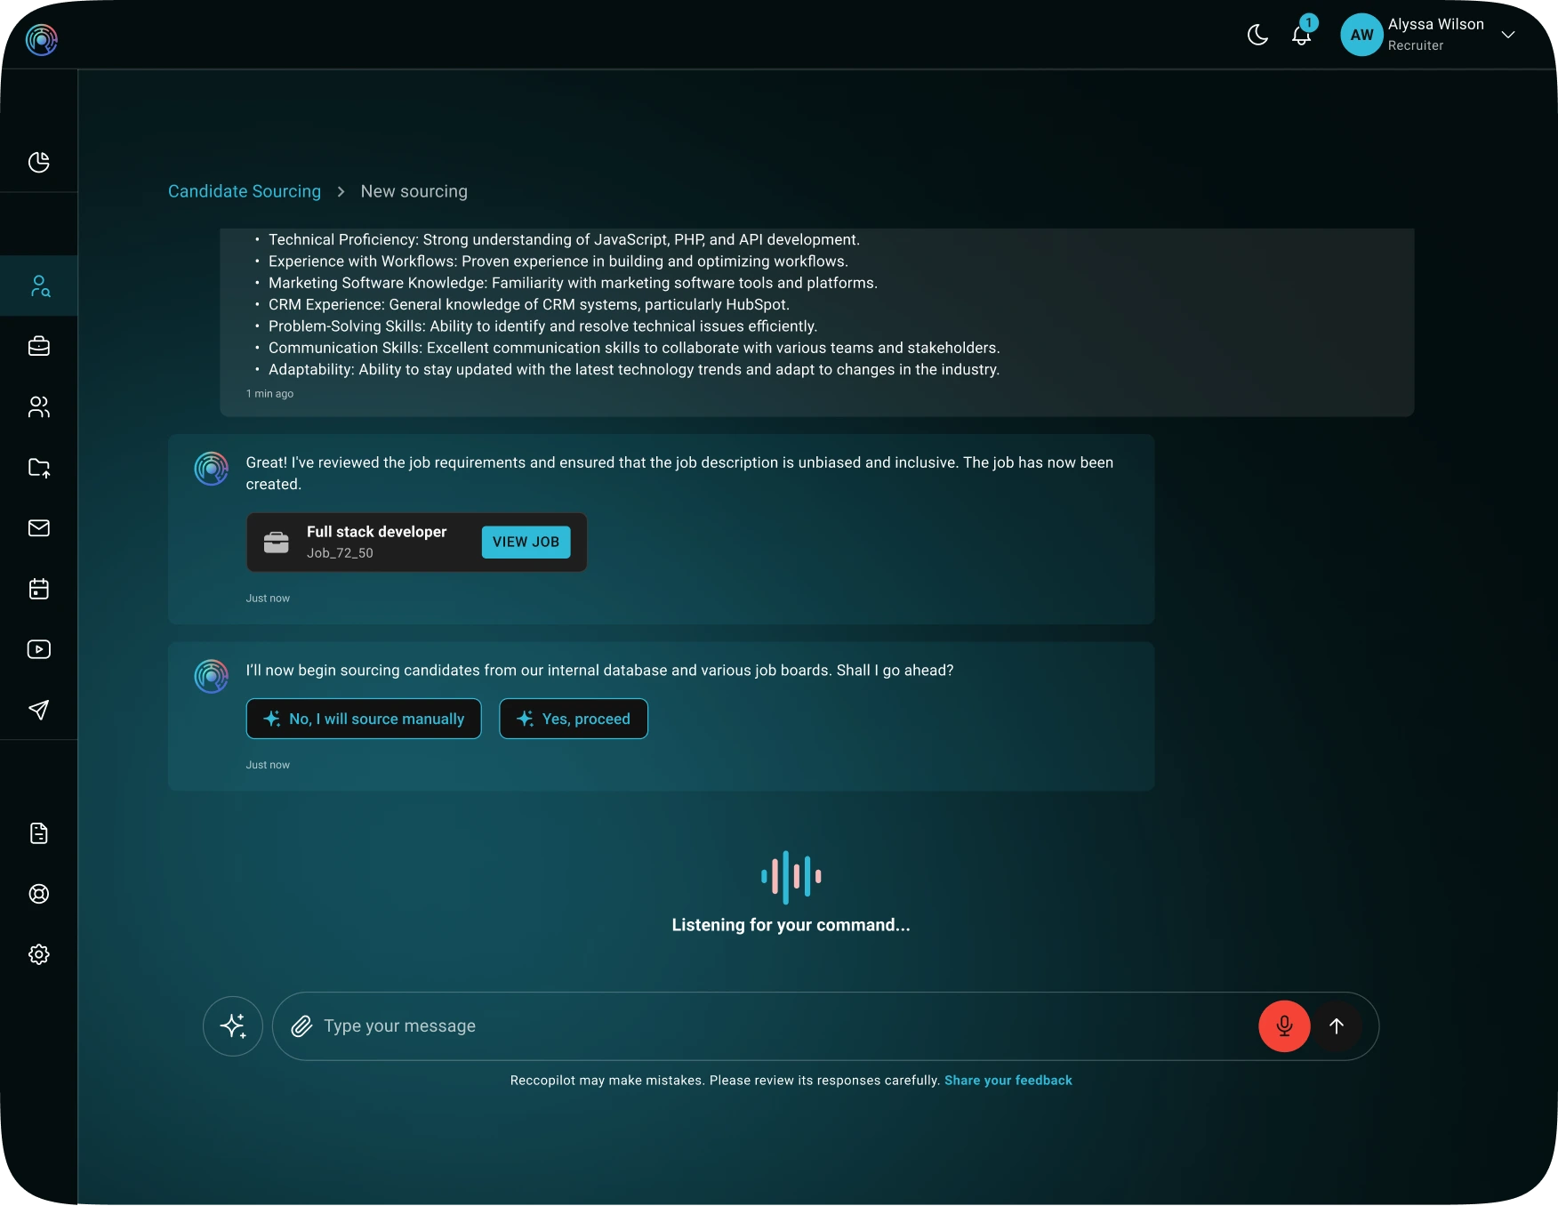
Task: Click the Reccopilot logo in the top-left corner
Action: click(x=41, y=39)
